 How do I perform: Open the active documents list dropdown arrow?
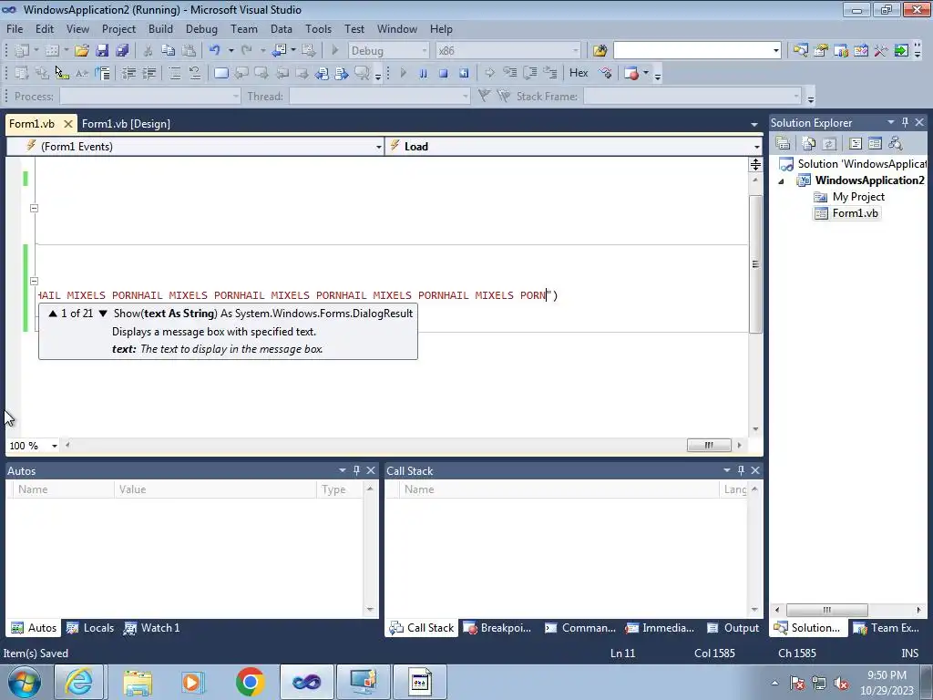click(x=754, y=124)
